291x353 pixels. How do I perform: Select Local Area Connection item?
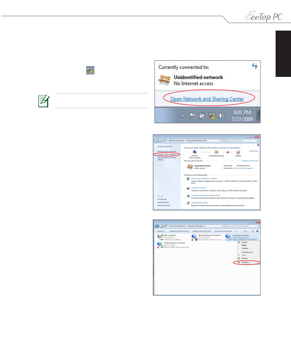[242, 237]
